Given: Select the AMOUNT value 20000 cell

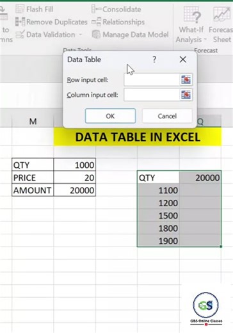Looking at the screenshot, I should [x=75, y=190].
